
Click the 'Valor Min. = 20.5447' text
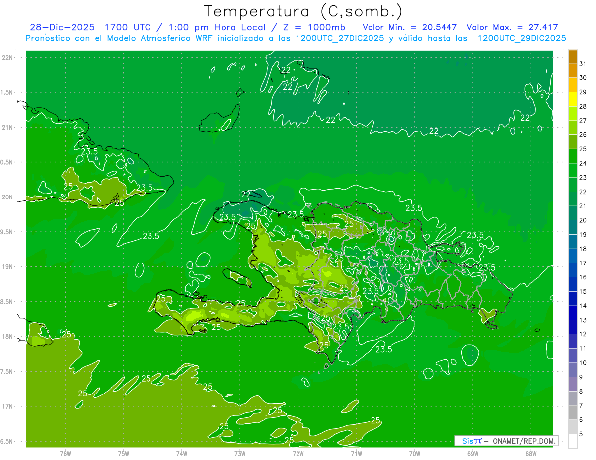[410, 28]
